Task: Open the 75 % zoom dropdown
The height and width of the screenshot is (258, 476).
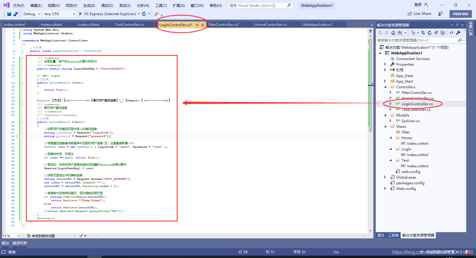Action: tap(18, 236)
